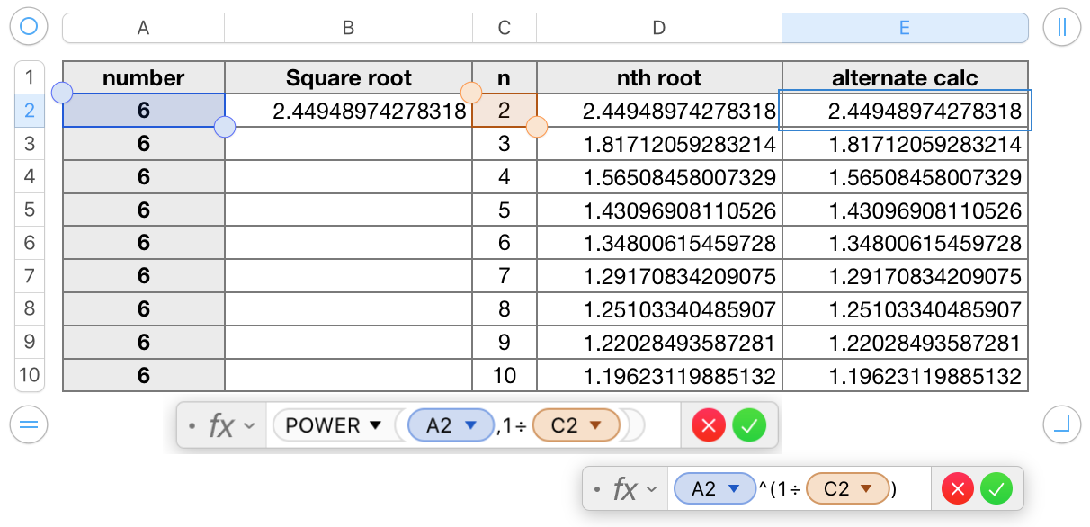Select row 8 header
The width and height of the screenshot is (1090, 527).
pyautogui.click(x=30, y=309)
